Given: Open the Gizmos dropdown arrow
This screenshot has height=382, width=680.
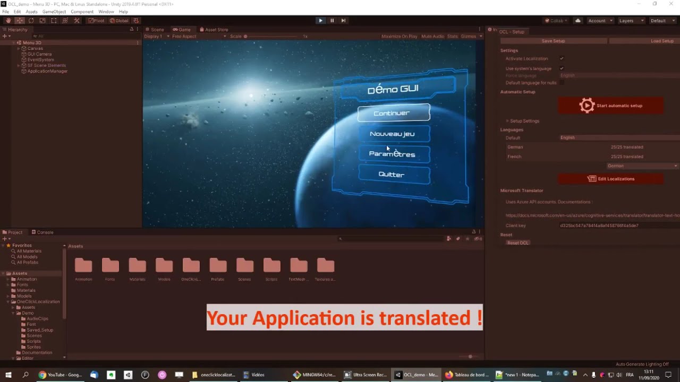Looking at the screenshot, I should (x=481, y=36).
